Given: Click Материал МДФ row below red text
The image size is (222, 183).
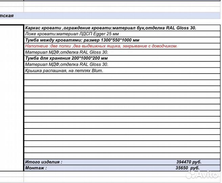Looking at the screenshot, I should (67, 52).
